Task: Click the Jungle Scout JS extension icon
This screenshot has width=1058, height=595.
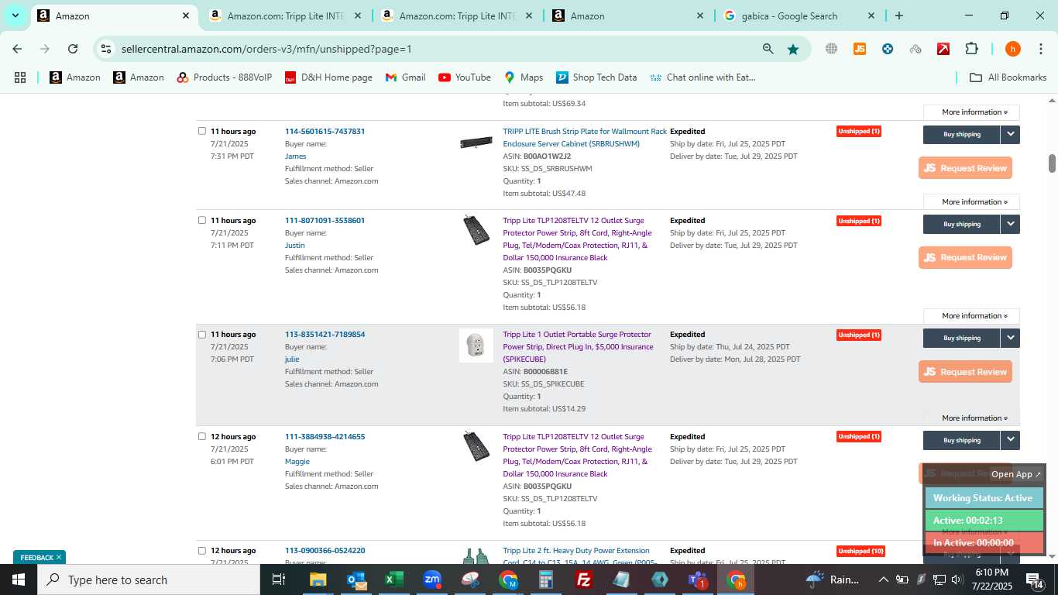Action: [x=859, y=49]
